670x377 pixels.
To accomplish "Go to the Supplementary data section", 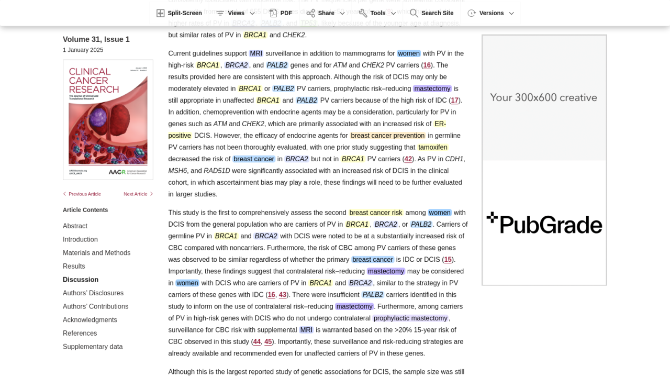I will click(x=93, y=347).
